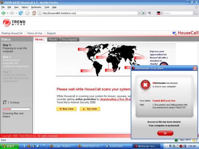Open the File menu

coord(3,7)
